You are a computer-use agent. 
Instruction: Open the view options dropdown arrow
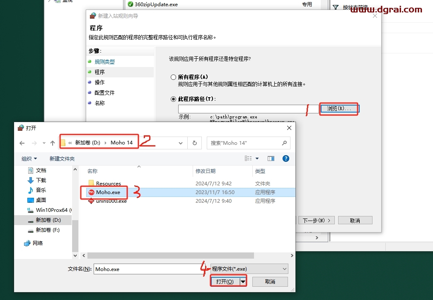(257, 158)
